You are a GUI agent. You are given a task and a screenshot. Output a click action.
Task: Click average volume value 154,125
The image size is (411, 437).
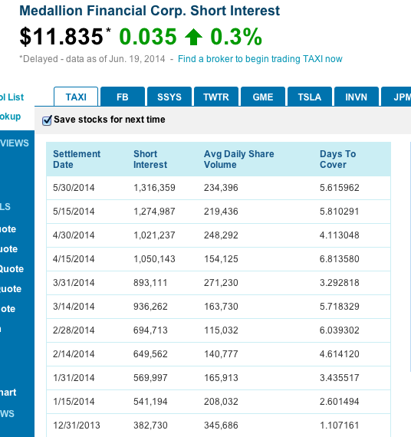point(221,259)
